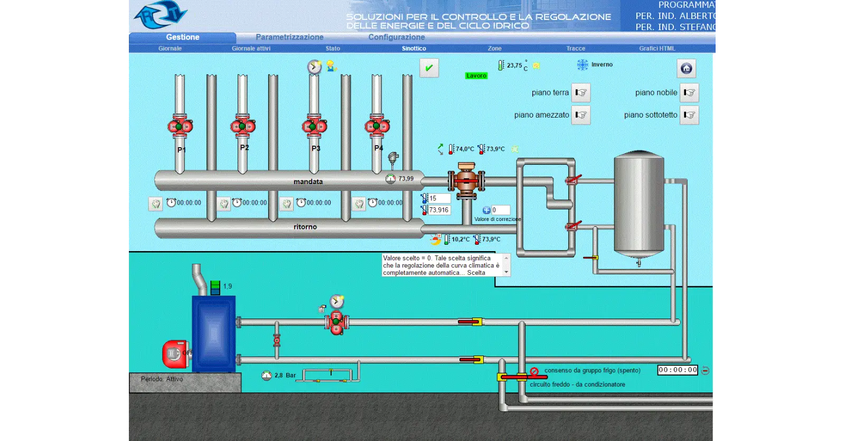Click the Valore di correzione input field
The height and width of the screenshot is (441, 845).
point(501,210)
